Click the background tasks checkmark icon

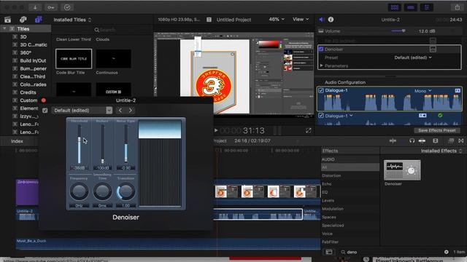click(67, 7)
